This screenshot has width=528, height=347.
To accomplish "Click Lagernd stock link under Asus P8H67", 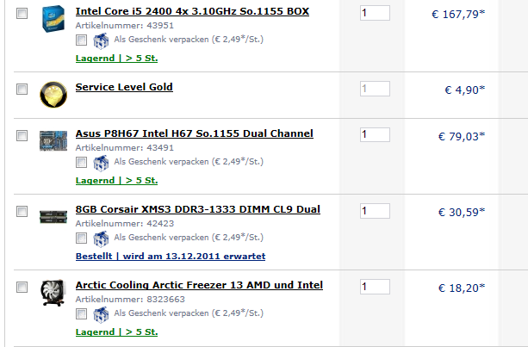I will (x=116, y=181).
